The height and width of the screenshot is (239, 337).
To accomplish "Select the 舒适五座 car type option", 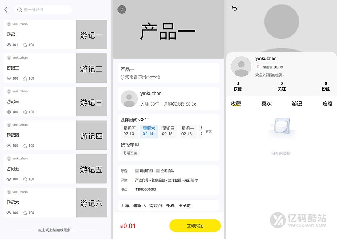I will pyautogui.click(x=130, y=152).
